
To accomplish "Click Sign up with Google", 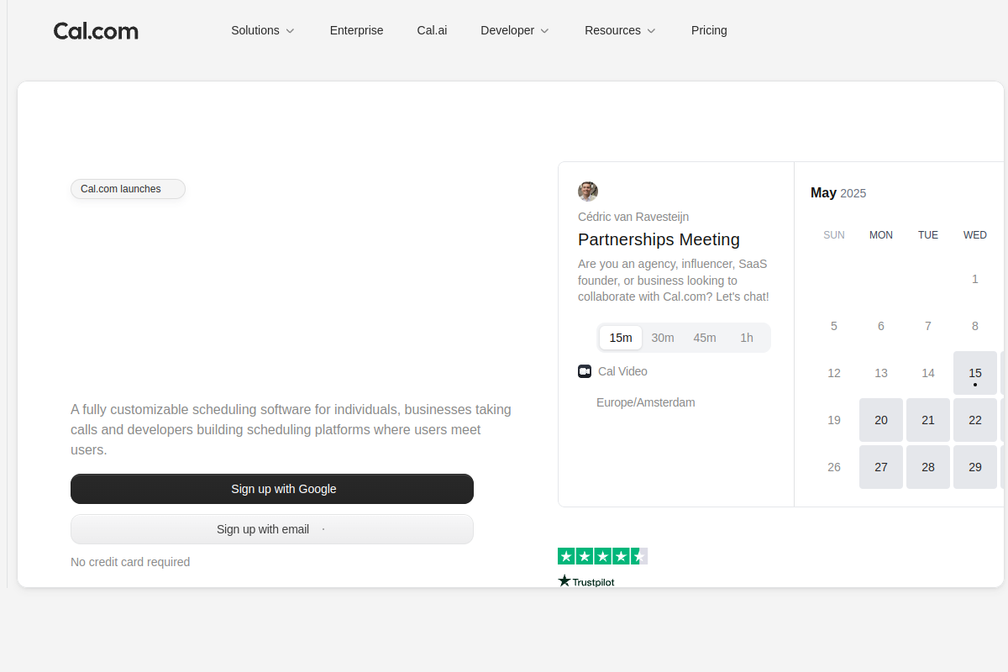I will pos(272,489).
